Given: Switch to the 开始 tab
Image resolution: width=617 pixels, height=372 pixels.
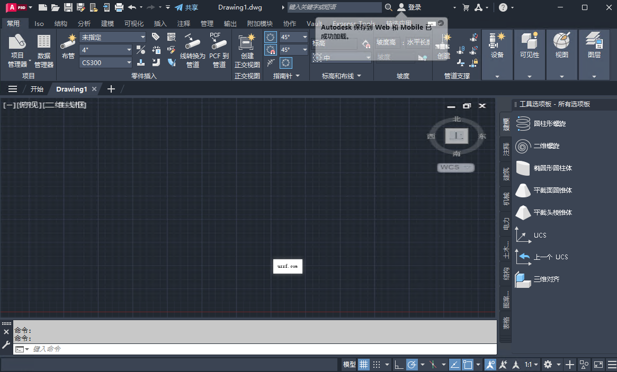Looking at the screenshot, I should point(37,89).
